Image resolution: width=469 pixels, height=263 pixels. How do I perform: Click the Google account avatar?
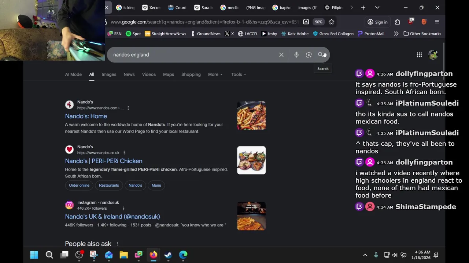[433, 55]
